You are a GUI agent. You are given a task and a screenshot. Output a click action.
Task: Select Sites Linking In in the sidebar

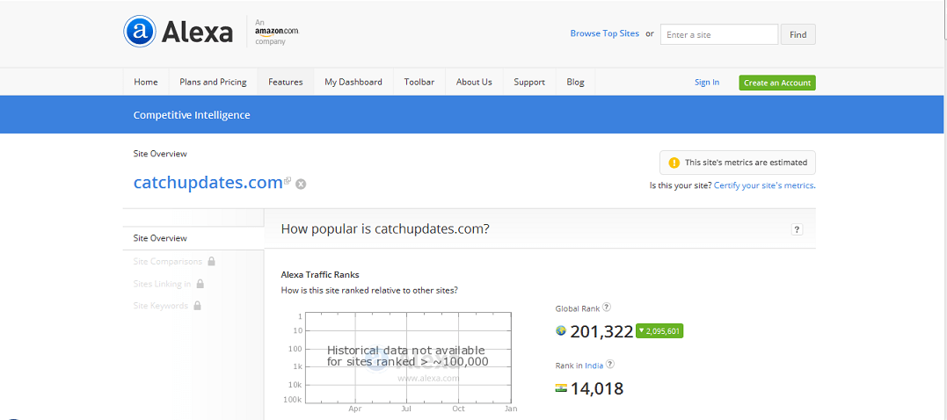click(162, 284)
